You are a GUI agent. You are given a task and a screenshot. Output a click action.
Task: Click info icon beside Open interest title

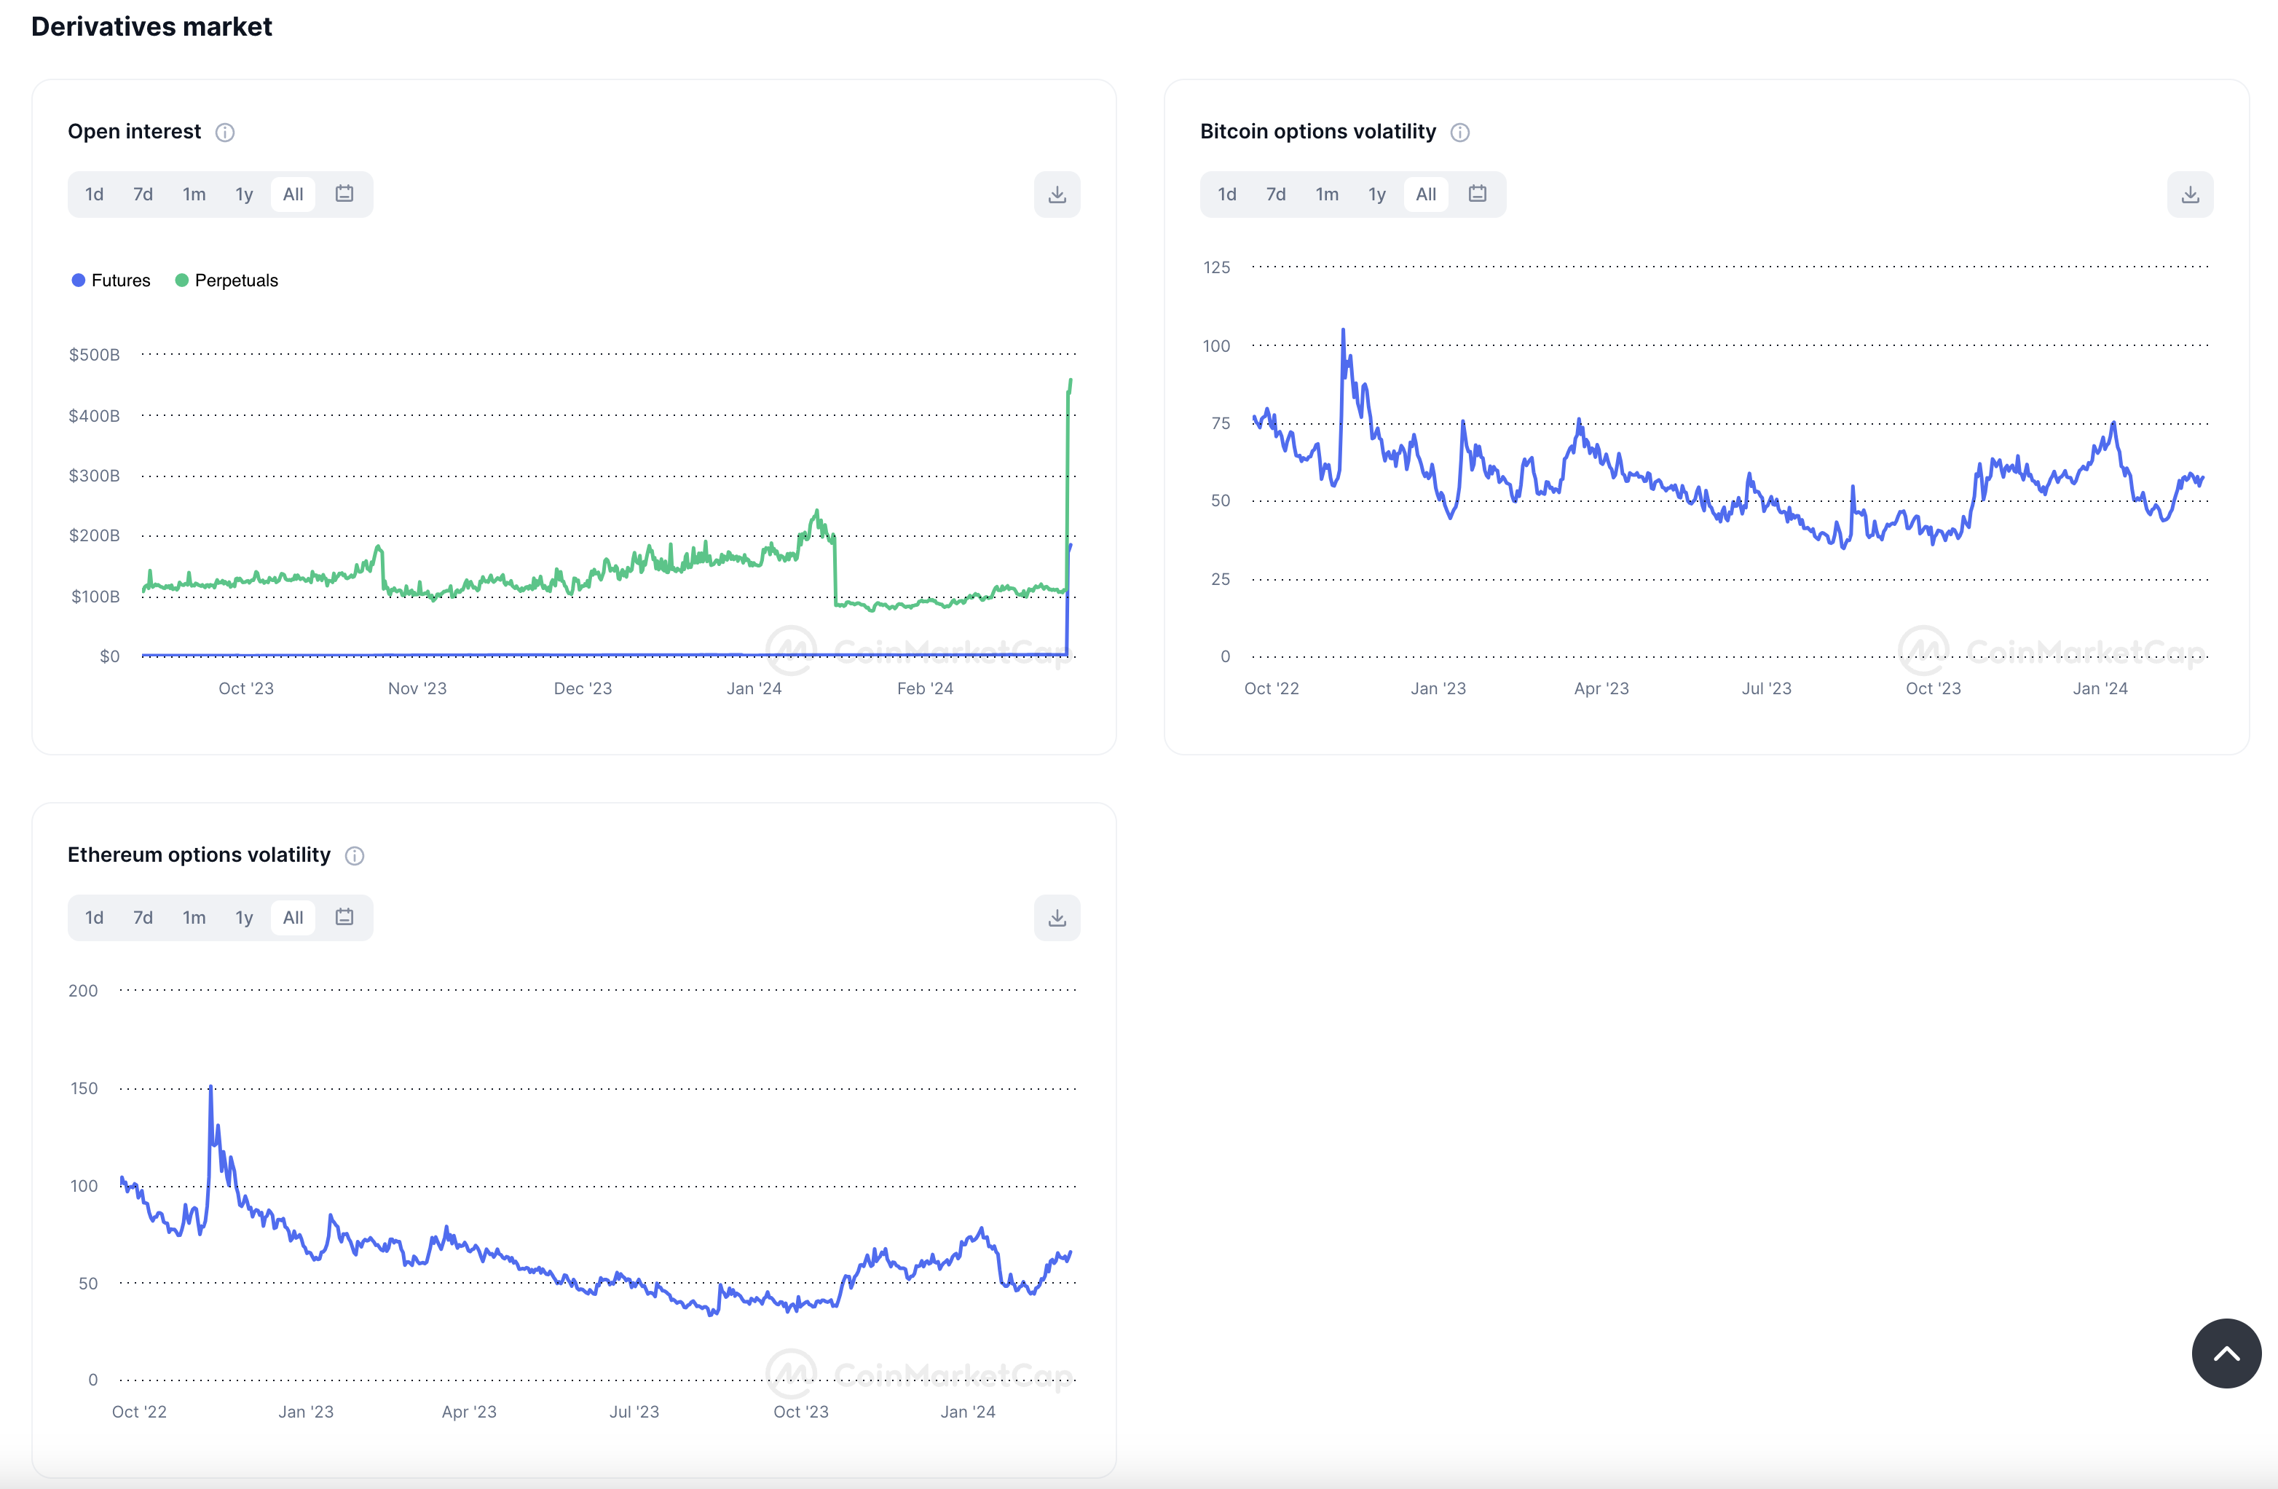pos(225,132)
